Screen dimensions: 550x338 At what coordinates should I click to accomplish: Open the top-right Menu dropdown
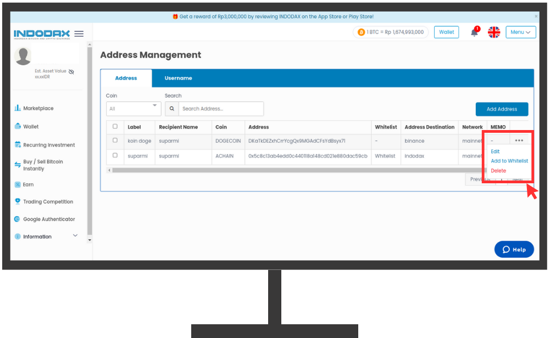click(x=521, y=32)
